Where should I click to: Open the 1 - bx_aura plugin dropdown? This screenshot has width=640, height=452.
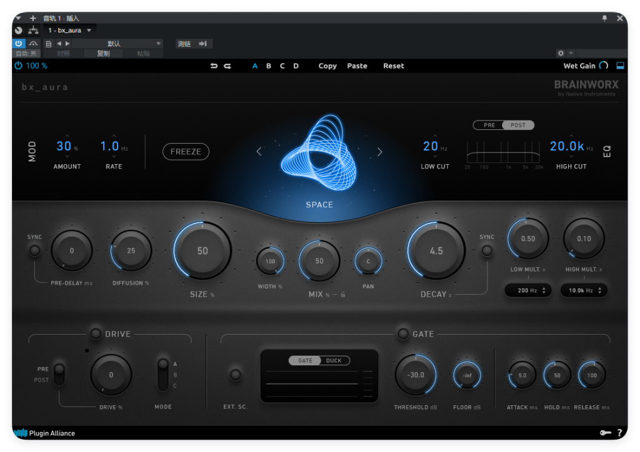tap(89, 30)
